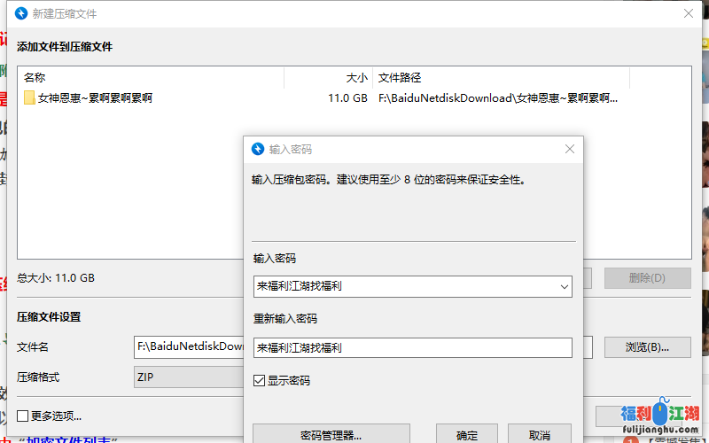Enable the 更多选项 checkbox

[23, 416]
